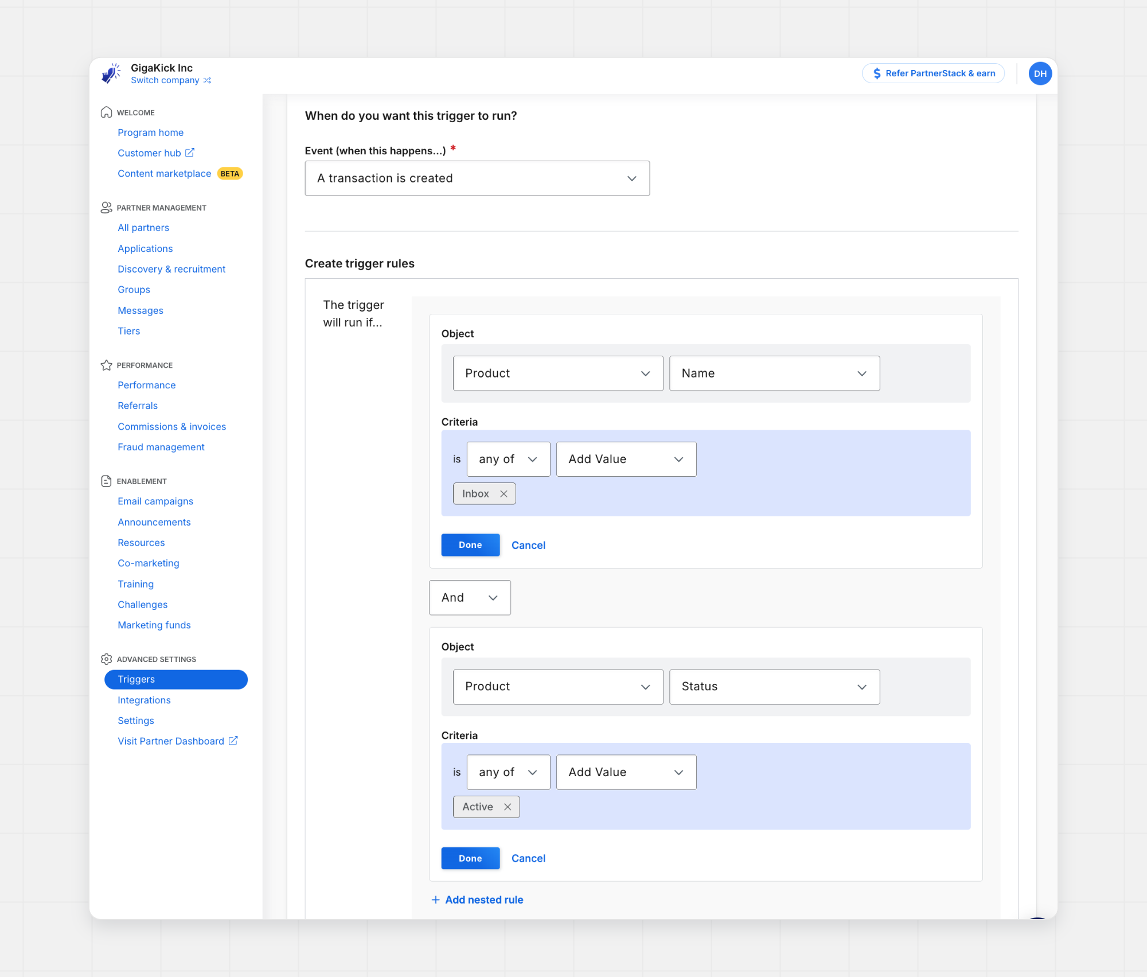This screenshot has width=1147, height=977.
Task: Open the second rule's 'any of' dropdown
Action: (x=508, y=773)
